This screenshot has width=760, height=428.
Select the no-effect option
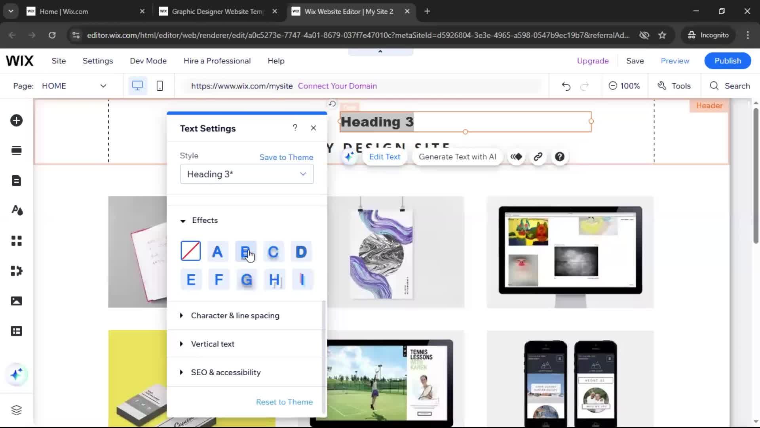pyautogui.click(x=191, y=251)
